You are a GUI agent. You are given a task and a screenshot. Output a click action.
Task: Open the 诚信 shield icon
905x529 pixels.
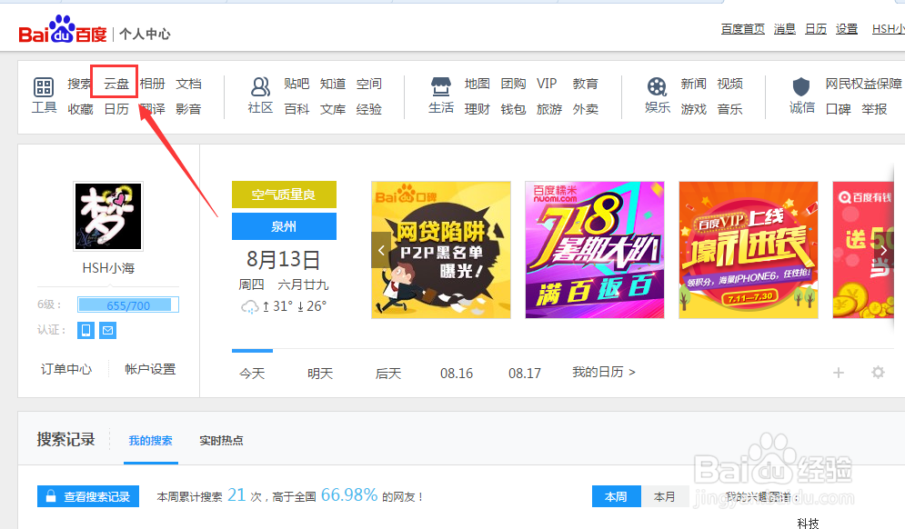click(801, 87)
